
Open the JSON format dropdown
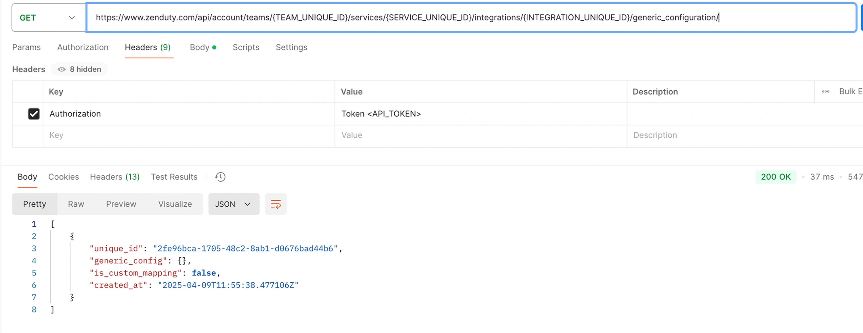(234, 203)
